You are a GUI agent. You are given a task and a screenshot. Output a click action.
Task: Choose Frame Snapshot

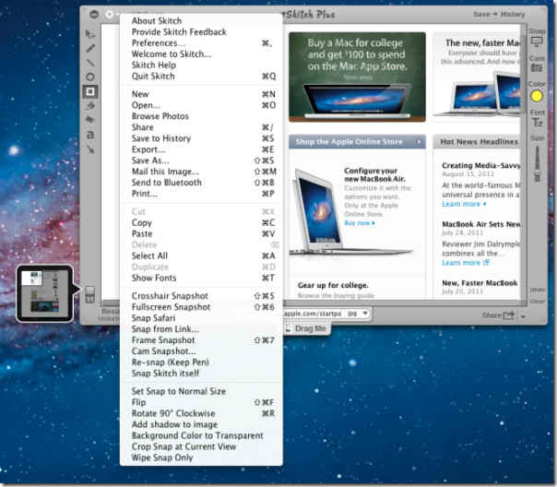coord(201,340)
